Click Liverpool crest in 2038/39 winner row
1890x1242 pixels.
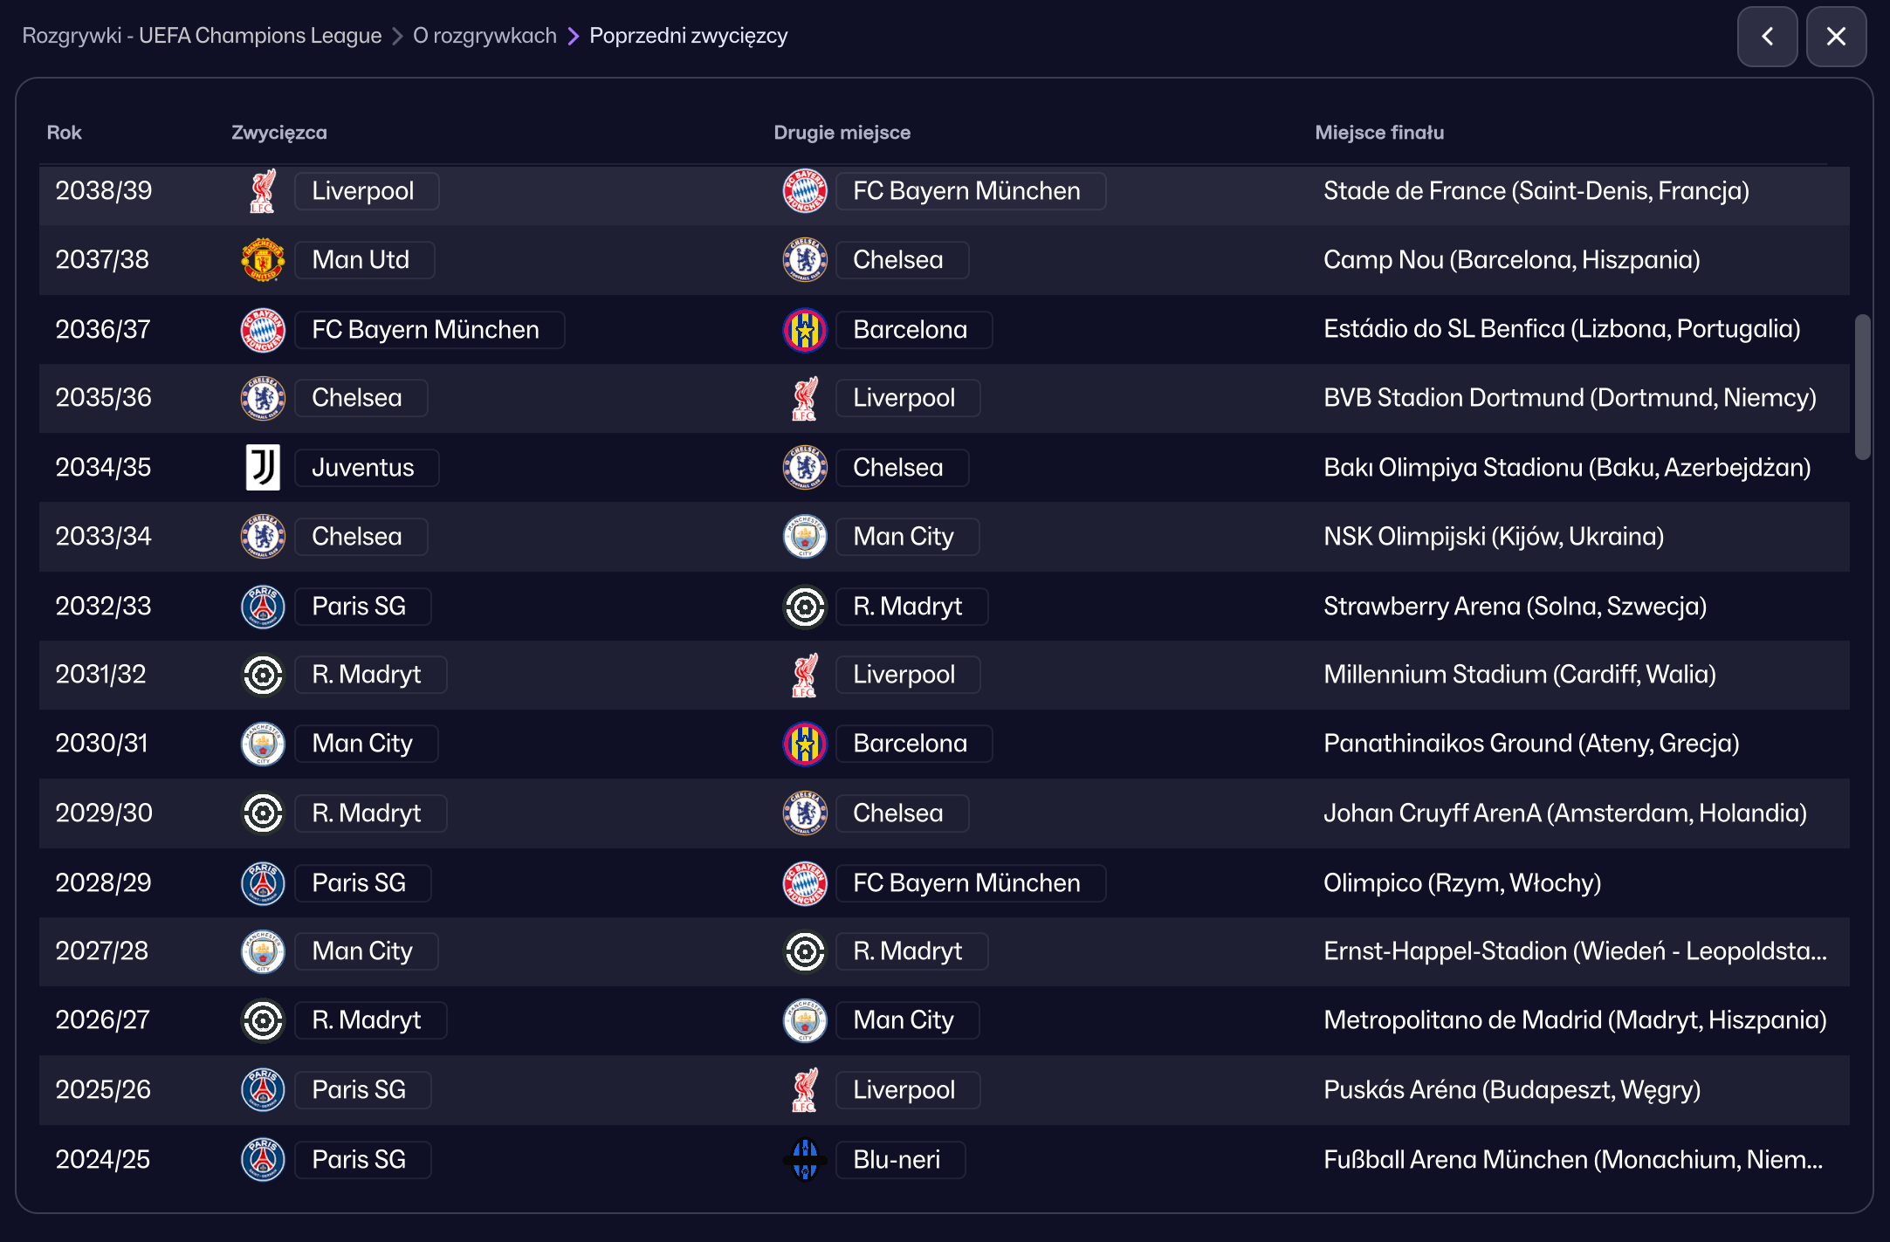pyautogui.click(x=263, y=191)
